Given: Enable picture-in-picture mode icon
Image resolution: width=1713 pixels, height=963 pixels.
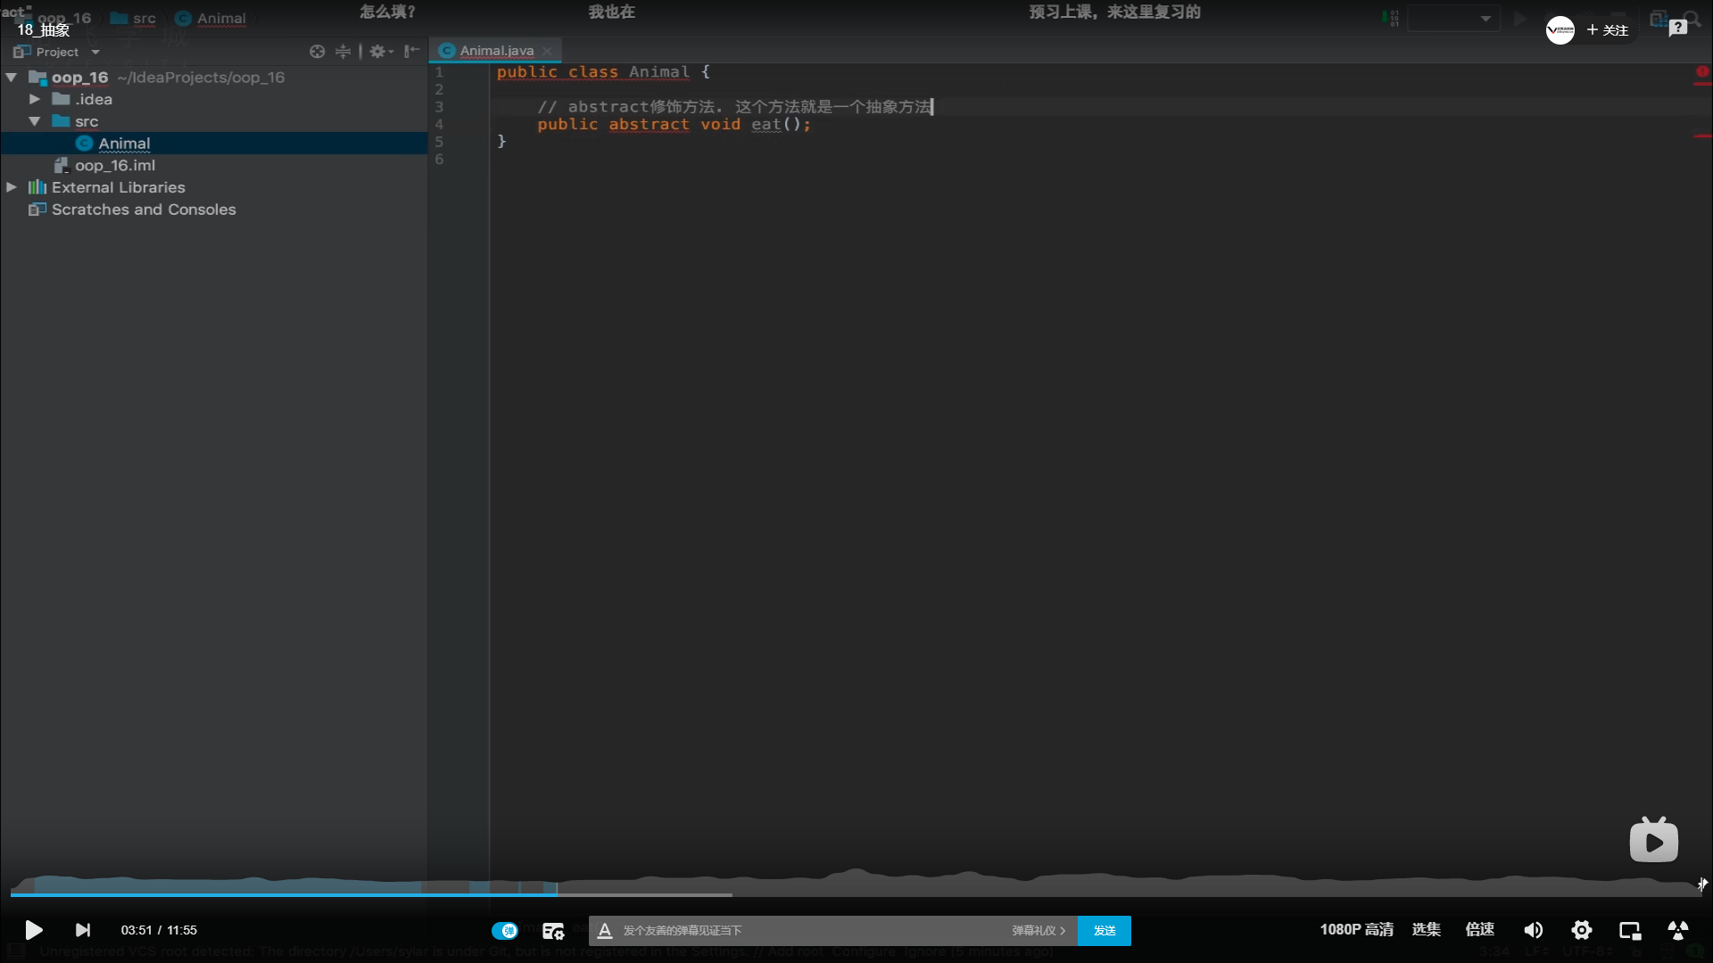Looking at the screenshot, I should point(1630,930).
